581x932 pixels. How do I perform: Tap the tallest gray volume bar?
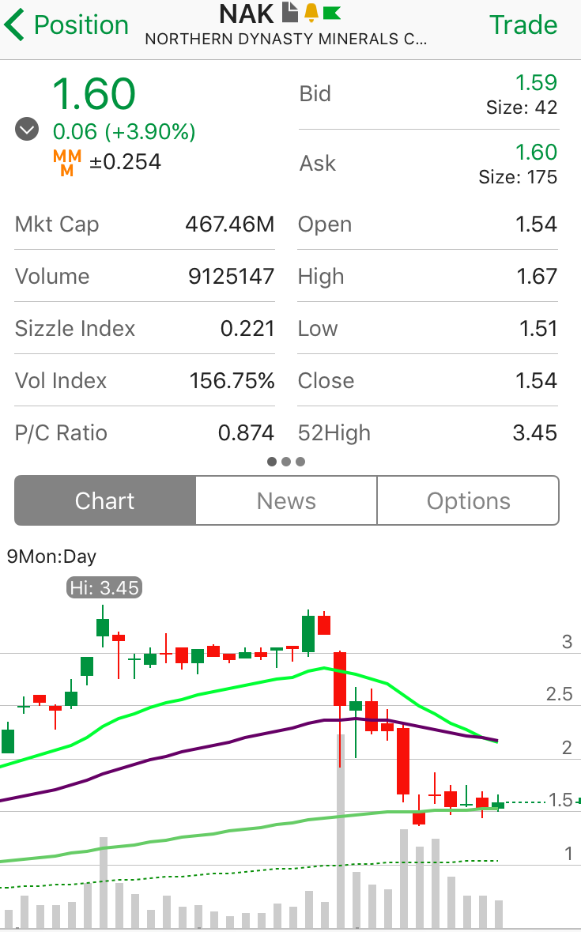(x=341, y=830)
